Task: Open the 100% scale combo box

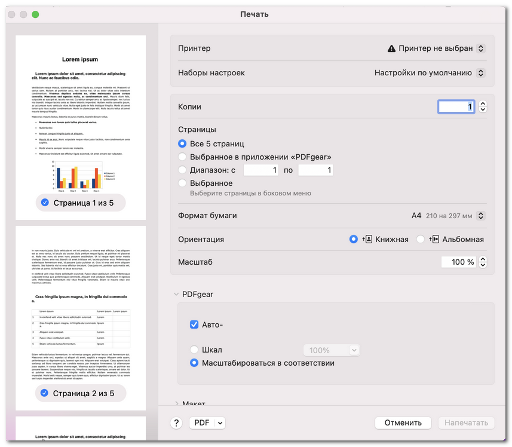Action: 332,350
